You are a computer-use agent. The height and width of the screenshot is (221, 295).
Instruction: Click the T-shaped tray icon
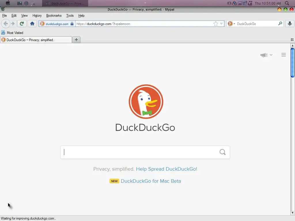click(245, 3)
